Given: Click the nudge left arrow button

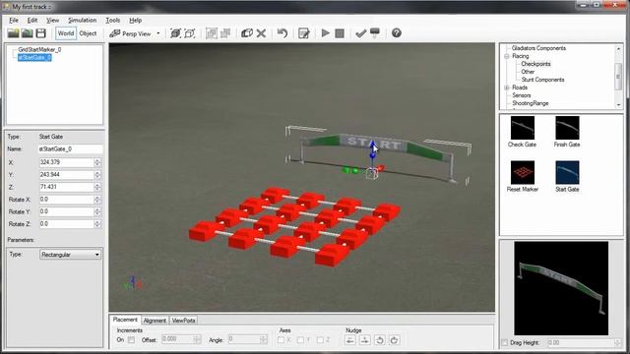Looking at the screenshot, I should point(350,340).
